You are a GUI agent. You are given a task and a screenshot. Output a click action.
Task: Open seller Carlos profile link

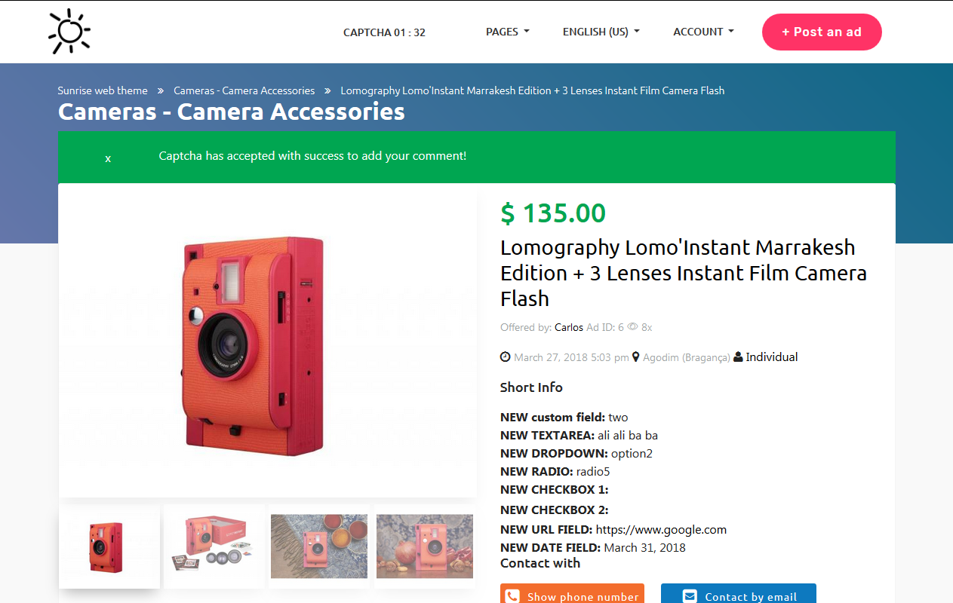[569, 327]
